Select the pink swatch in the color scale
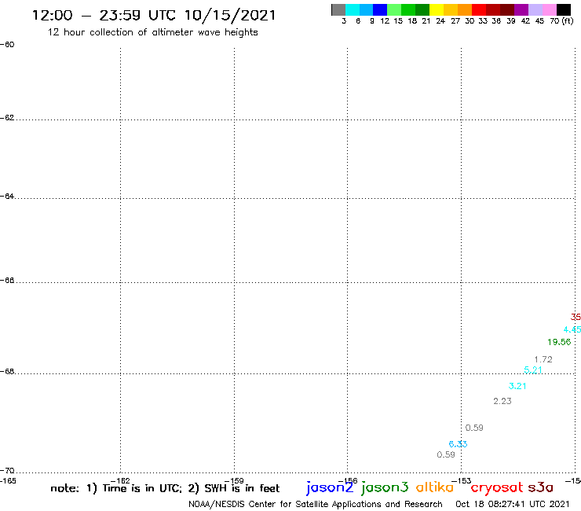This screenshot has width=581, height=511. click(550, 9)
